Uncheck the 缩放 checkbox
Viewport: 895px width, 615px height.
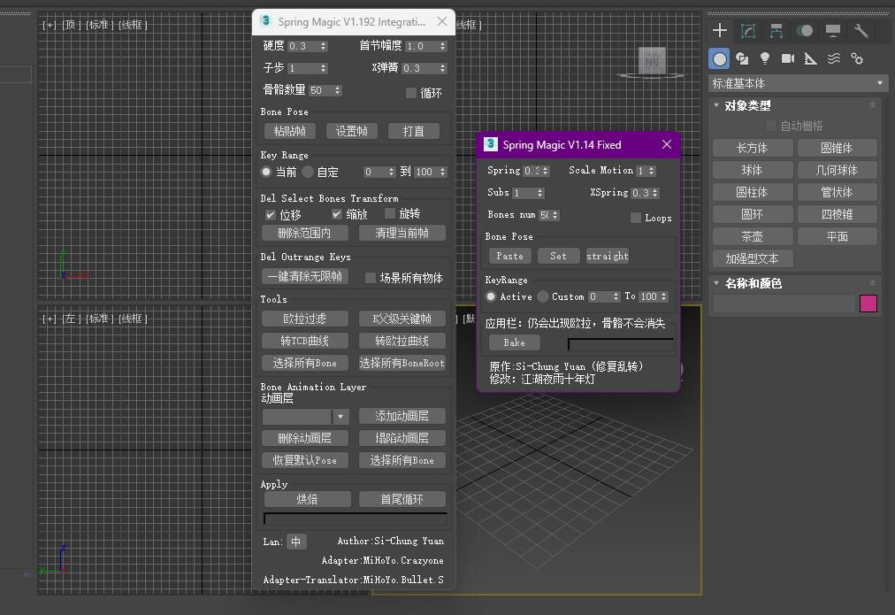[337, 214]
